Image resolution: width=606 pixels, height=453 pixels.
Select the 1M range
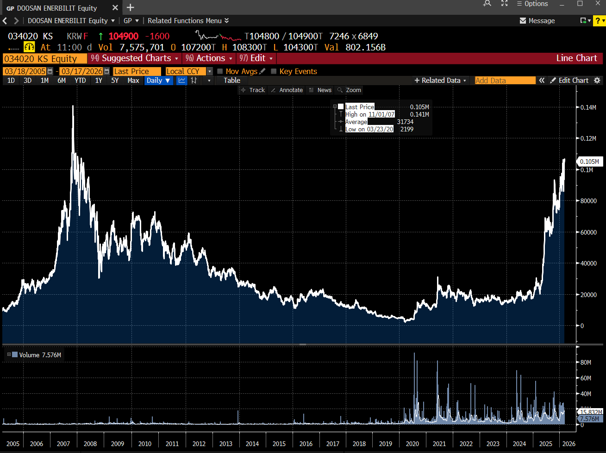(x=44, y=81)
